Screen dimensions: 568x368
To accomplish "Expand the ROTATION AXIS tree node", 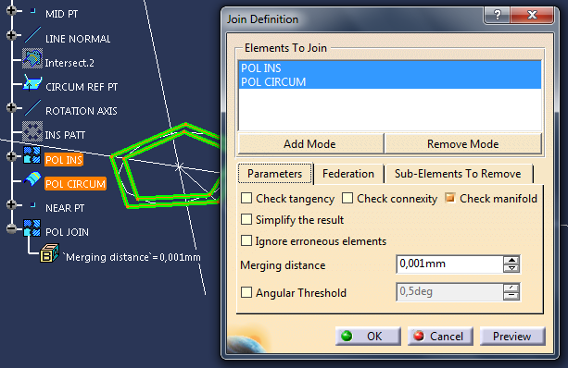I will coord(11,107).
